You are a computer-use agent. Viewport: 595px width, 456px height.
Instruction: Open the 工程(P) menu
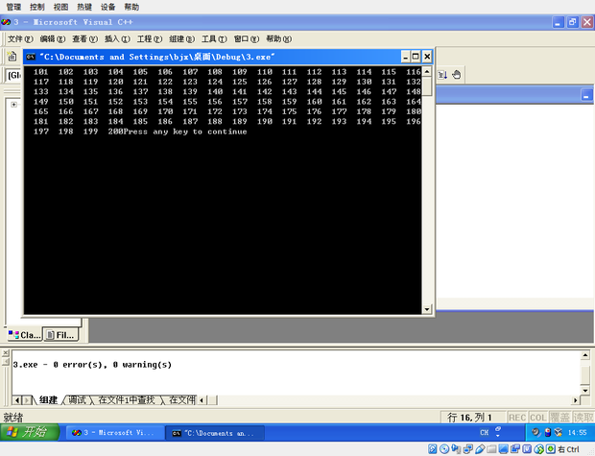[149, 38]
